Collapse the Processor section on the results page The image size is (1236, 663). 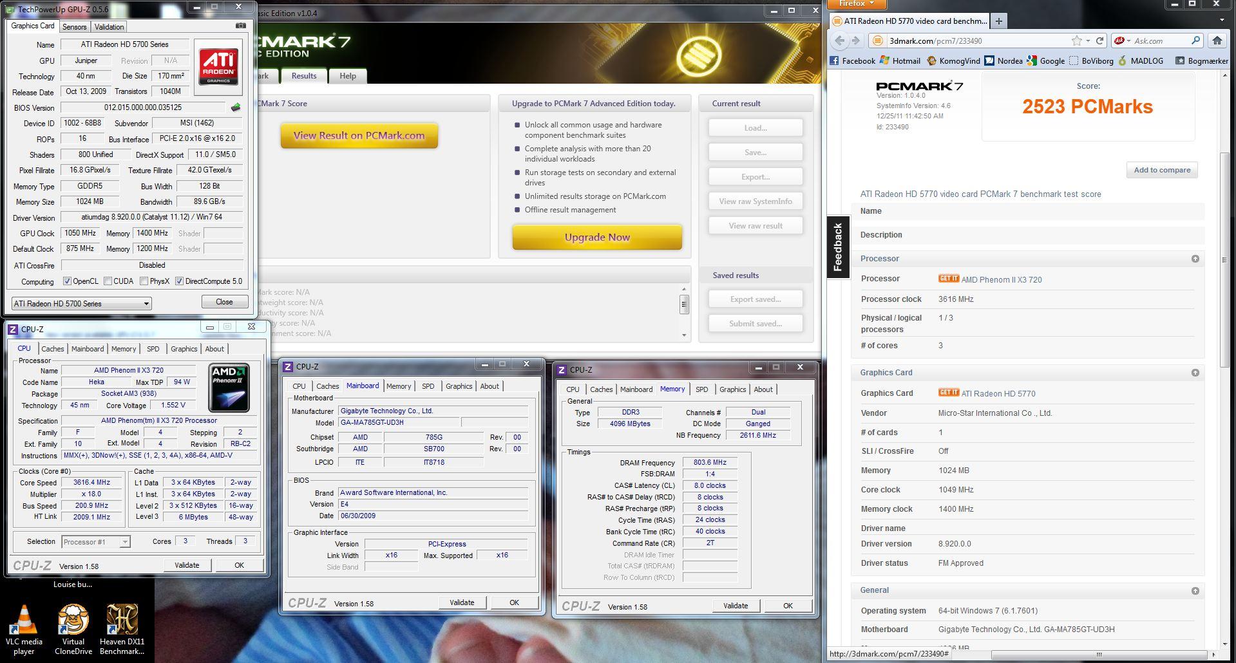click(x=1195, y=259)
